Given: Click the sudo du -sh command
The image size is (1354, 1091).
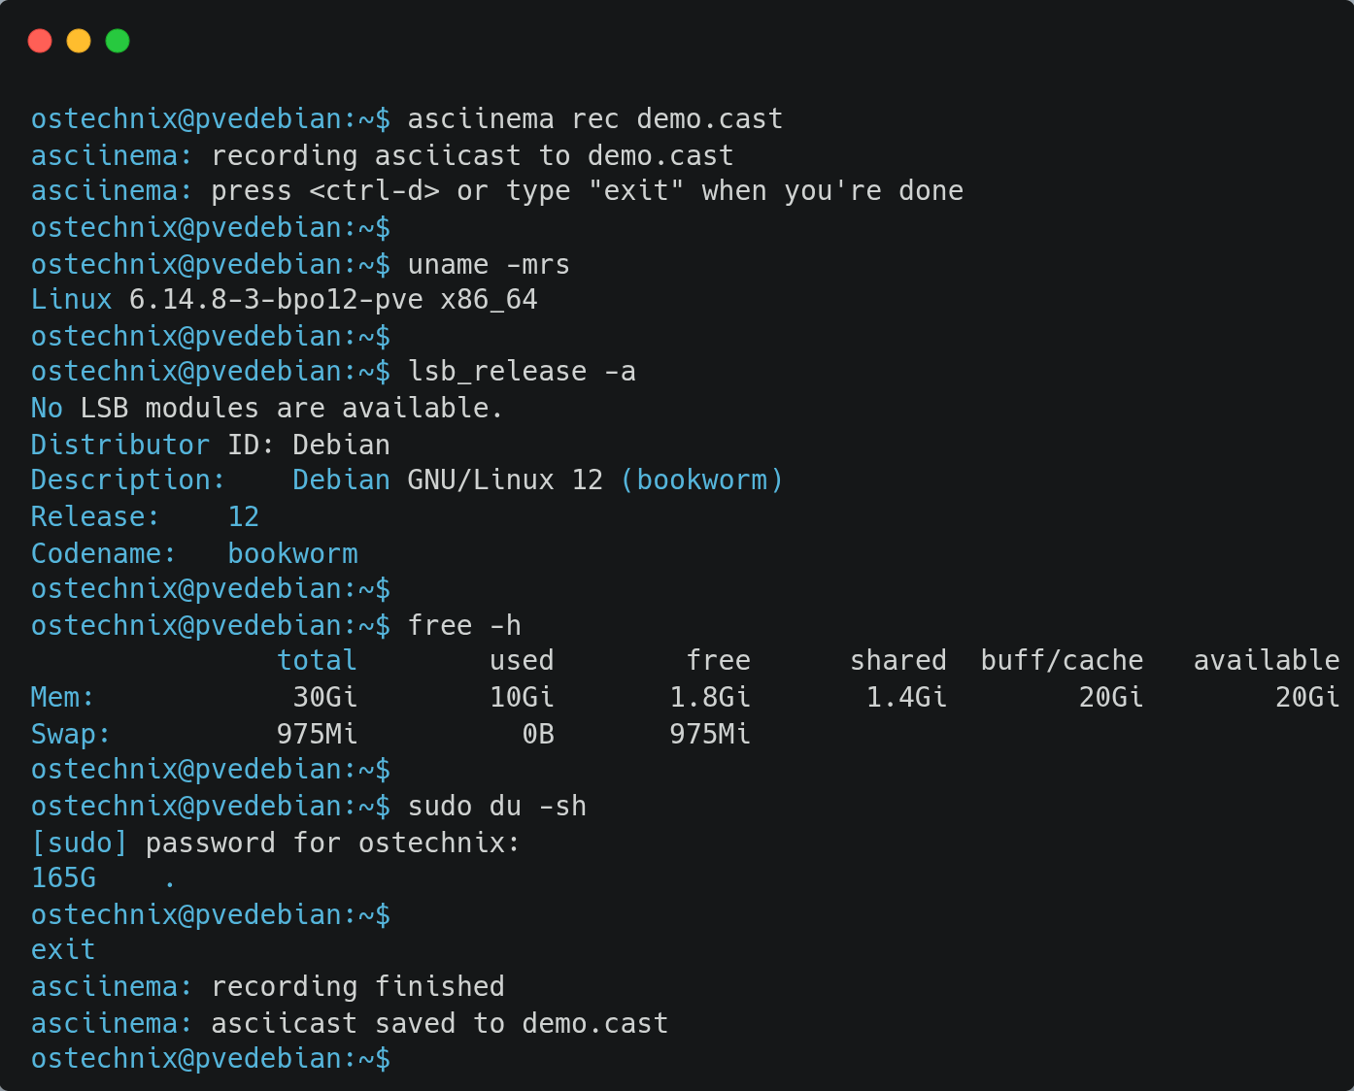Looking at the screenshot, I should (496, 806).
